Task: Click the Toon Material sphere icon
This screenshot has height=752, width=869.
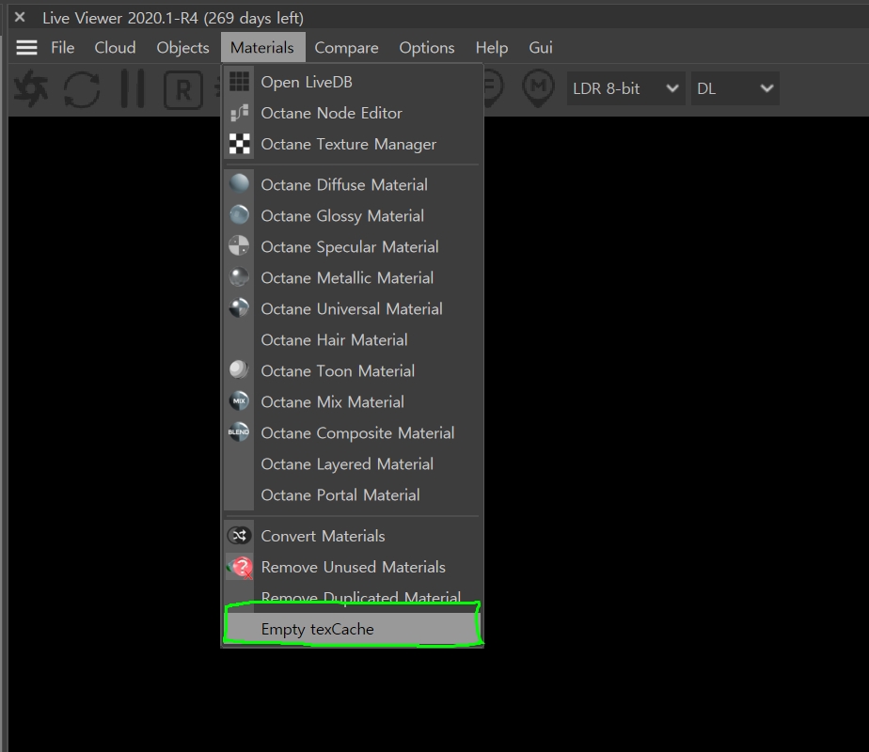Action: tap(240, 370)
